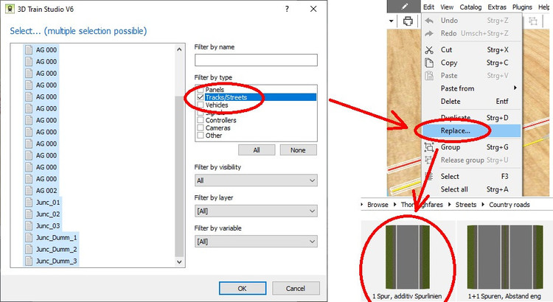Click the 3D Train Studio app icon in title bar

10,9
